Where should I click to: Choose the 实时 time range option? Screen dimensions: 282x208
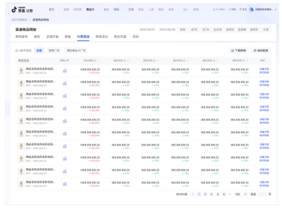pyautogui.click(x=183, y=30)
